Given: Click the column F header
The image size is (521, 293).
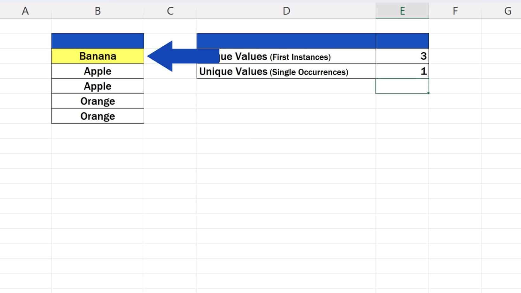Looking at the screenshot, I should pyautogui.click(x=455, y=10).
